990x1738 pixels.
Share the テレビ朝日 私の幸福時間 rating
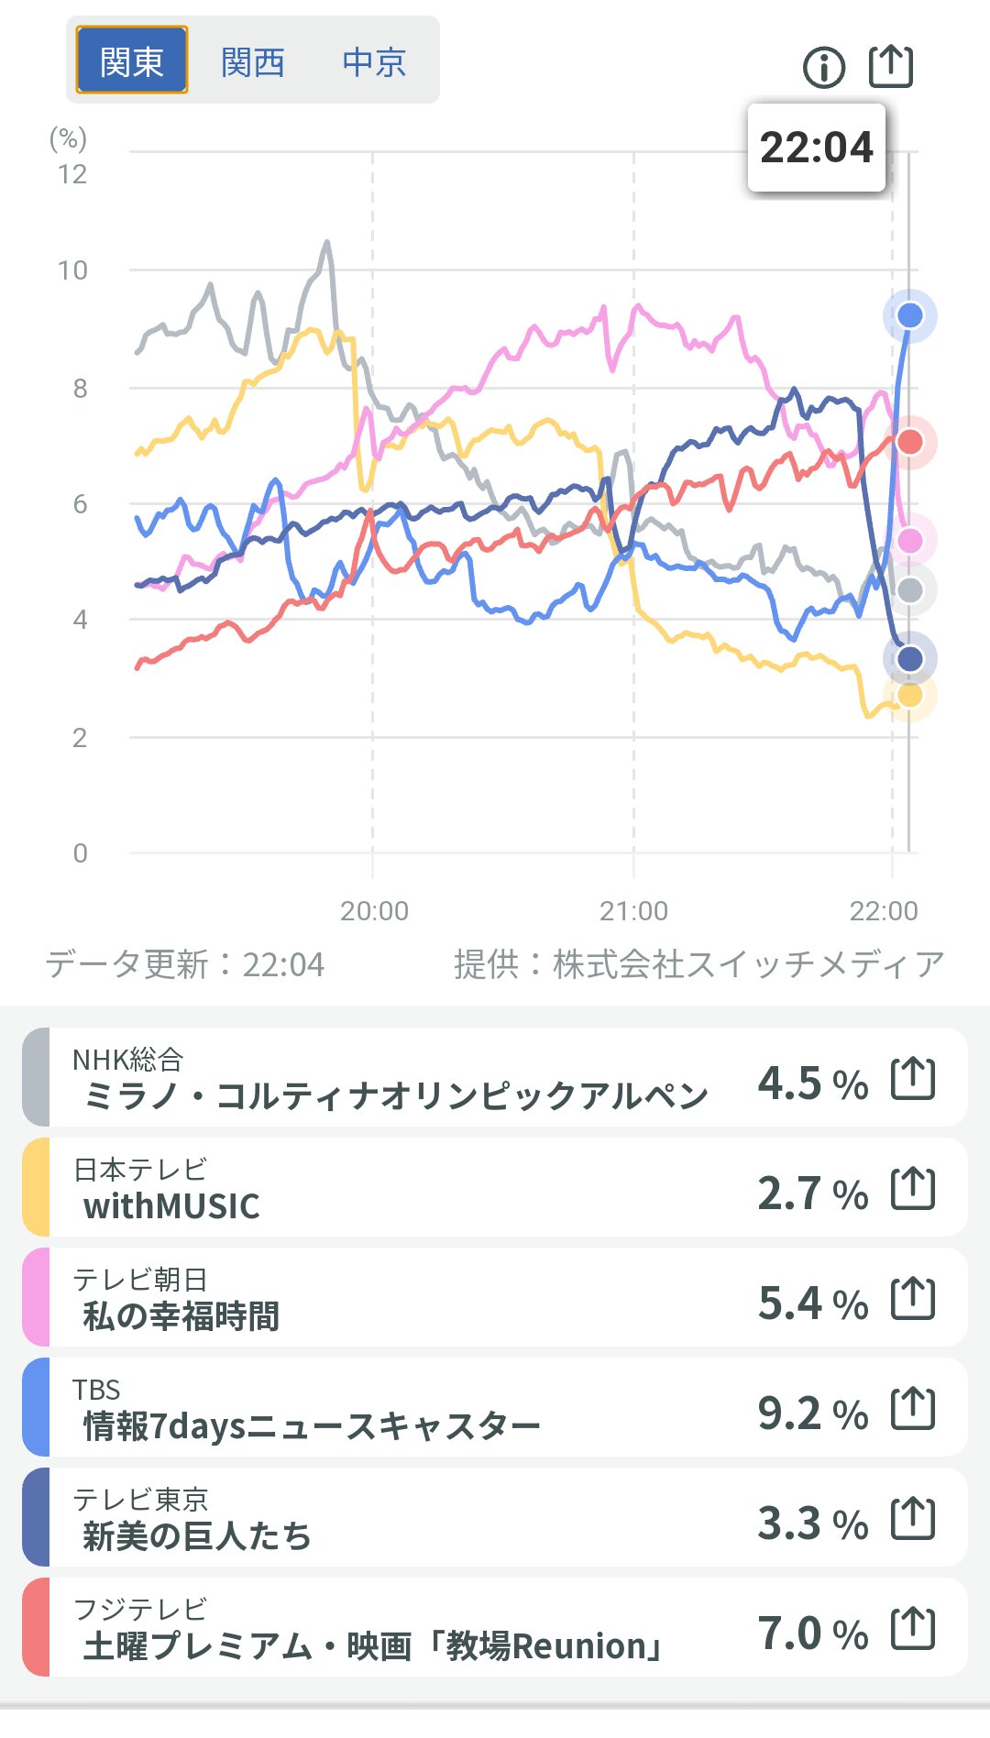point(913,1298)
